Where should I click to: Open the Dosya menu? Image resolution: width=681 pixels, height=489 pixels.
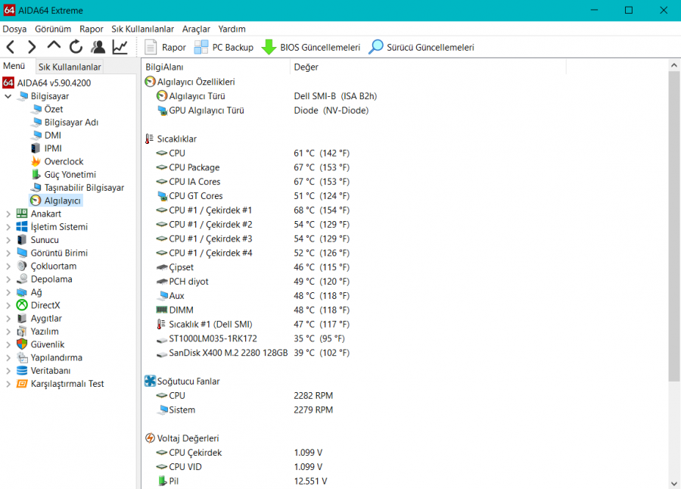click(x=14, y=29)
